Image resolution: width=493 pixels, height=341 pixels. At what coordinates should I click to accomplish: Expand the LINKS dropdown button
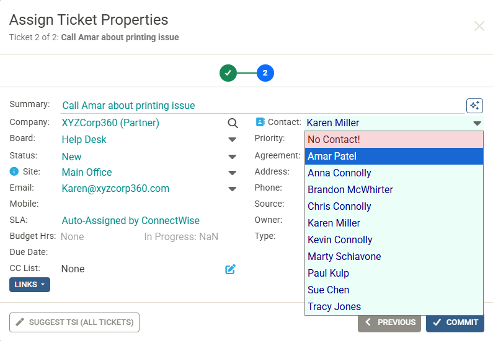(x=30, y=285)
